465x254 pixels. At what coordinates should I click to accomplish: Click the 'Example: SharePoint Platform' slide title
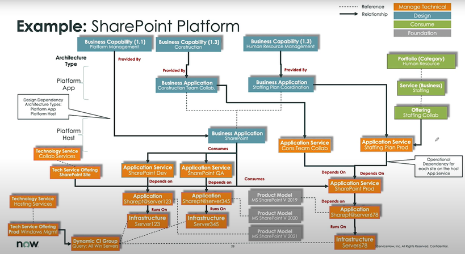pyautogui.click(x=128, y=26)
